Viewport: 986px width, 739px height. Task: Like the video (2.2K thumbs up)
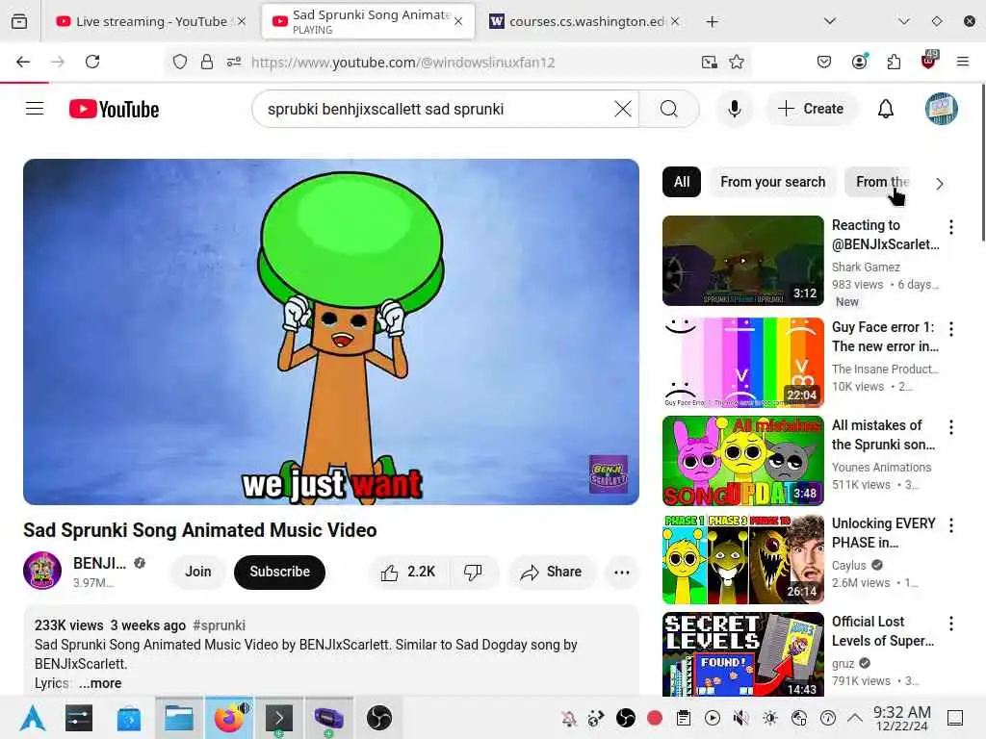tap(408, 572)
